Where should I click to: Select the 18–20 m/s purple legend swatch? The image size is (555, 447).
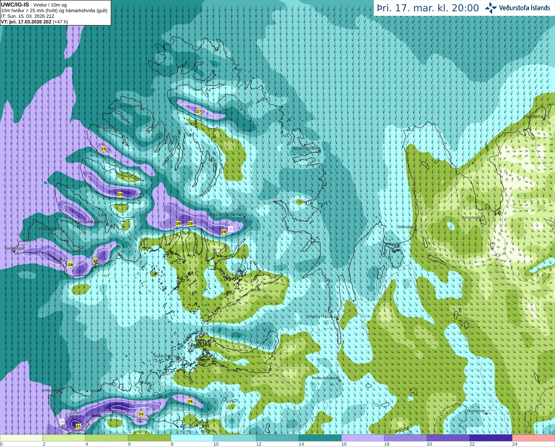click(405, 438)
